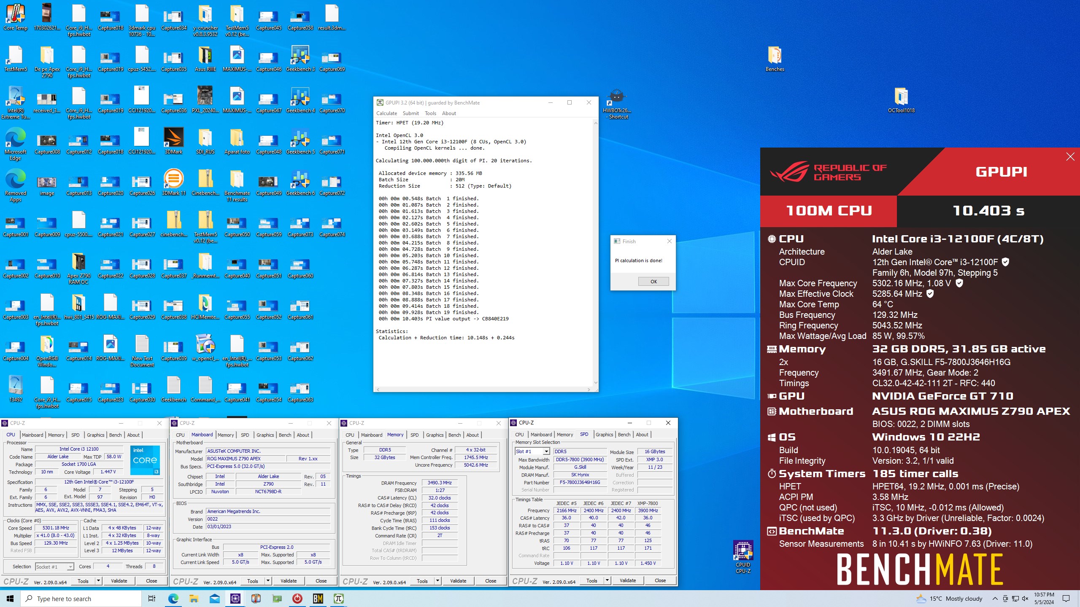Click the GPUPI vertical scrollbar
Screen dimensions: 1080x607
tap(596, 253)
